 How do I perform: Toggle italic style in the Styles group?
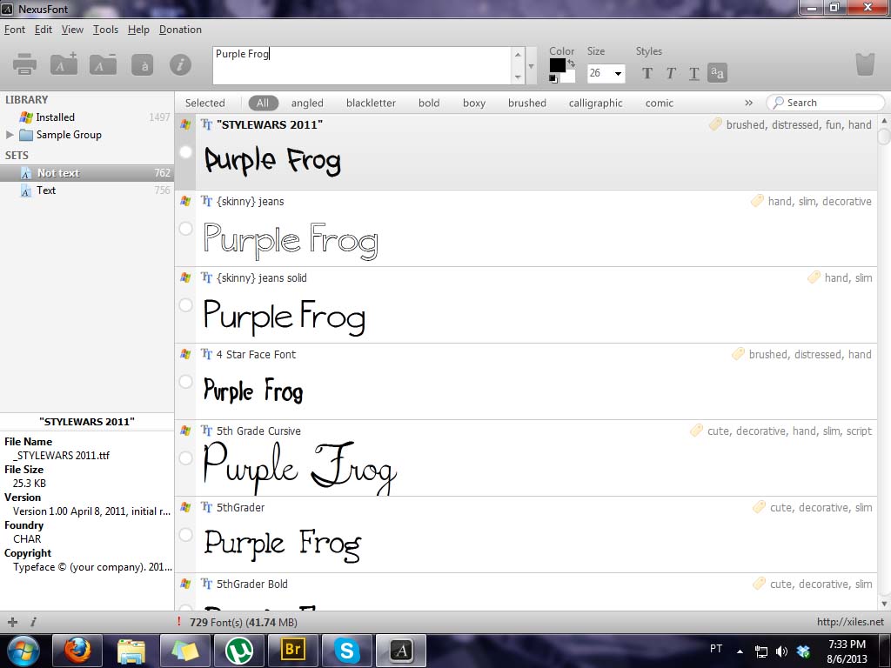[671, 73]
